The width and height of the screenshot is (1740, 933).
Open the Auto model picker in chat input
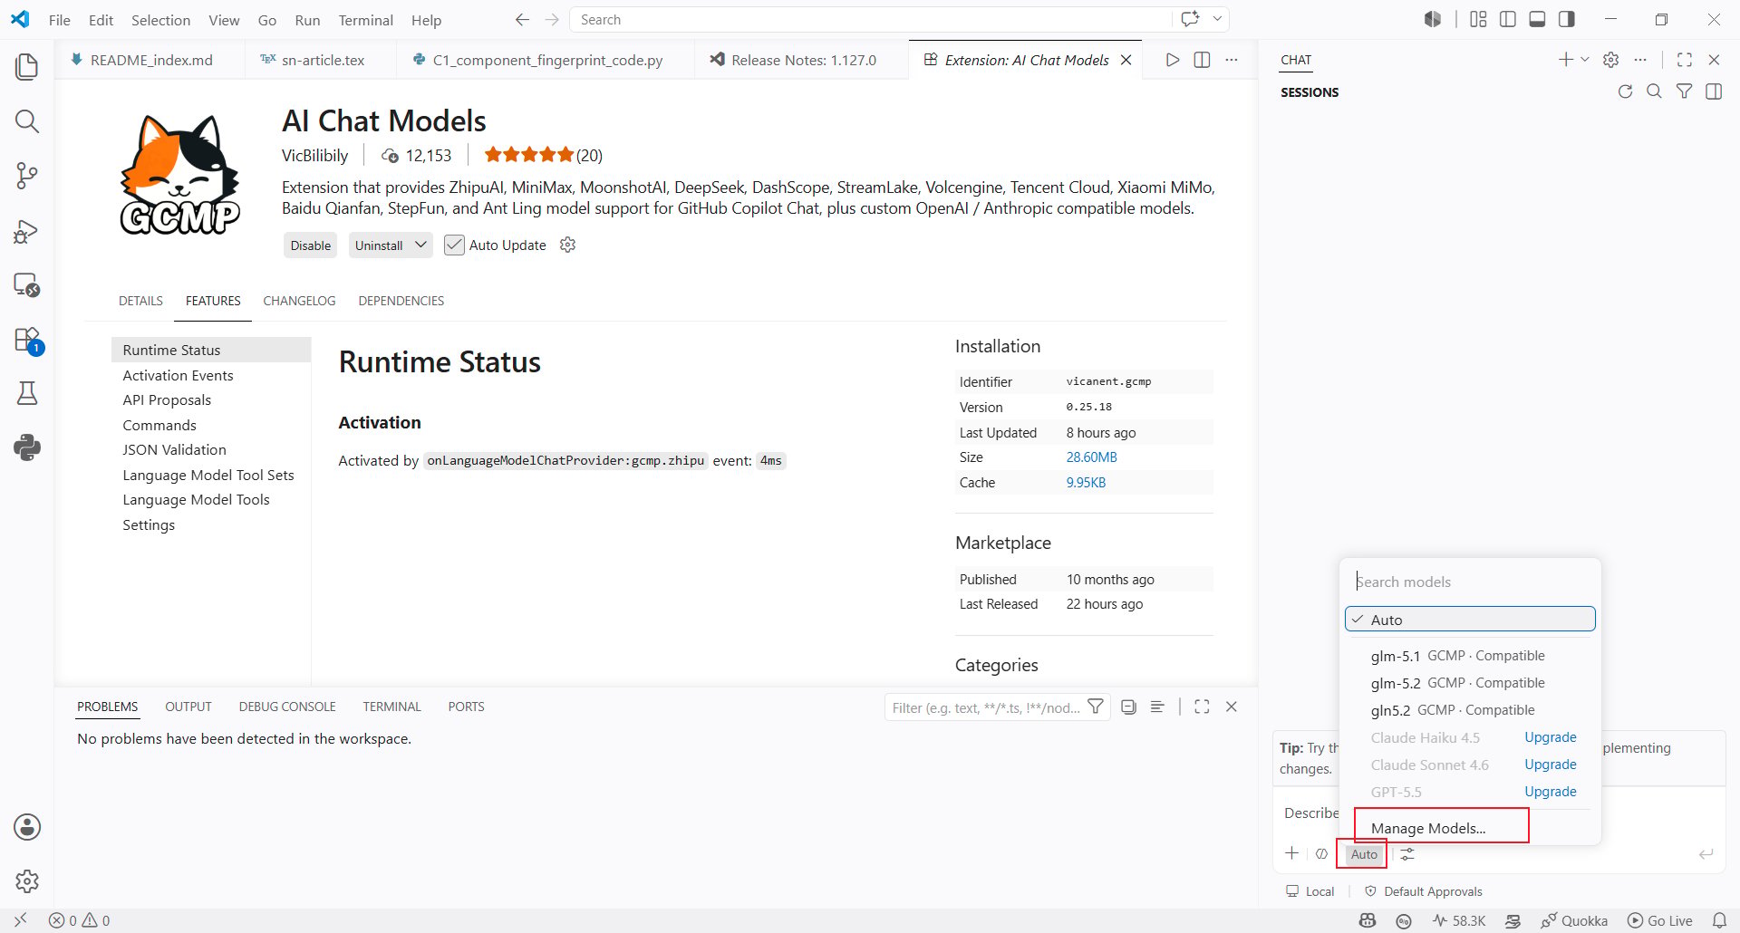(1364, 854)
